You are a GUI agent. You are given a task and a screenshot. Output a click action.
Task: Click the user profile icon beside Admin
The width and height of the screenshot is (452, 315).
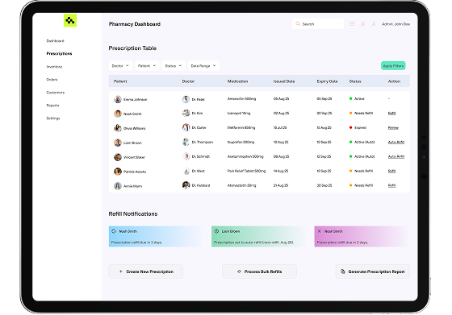pyautogui.click(x=374, y=24)
